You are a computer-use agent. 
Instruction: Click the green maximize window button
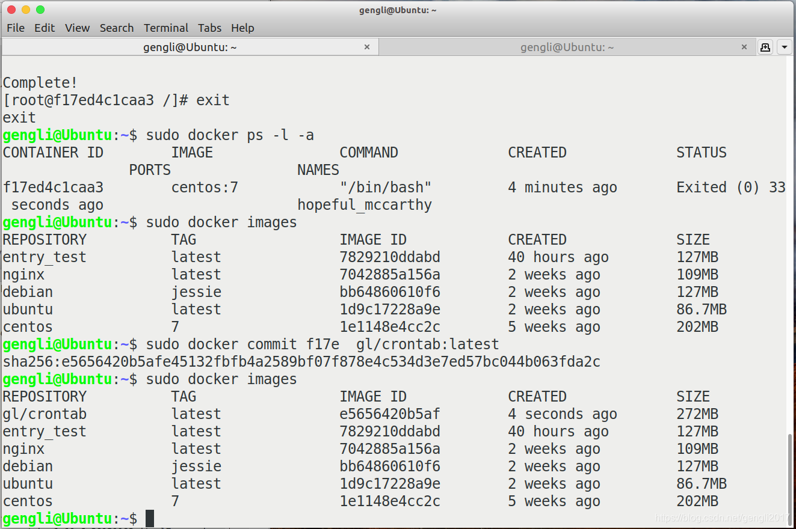[x=40, y=10]
